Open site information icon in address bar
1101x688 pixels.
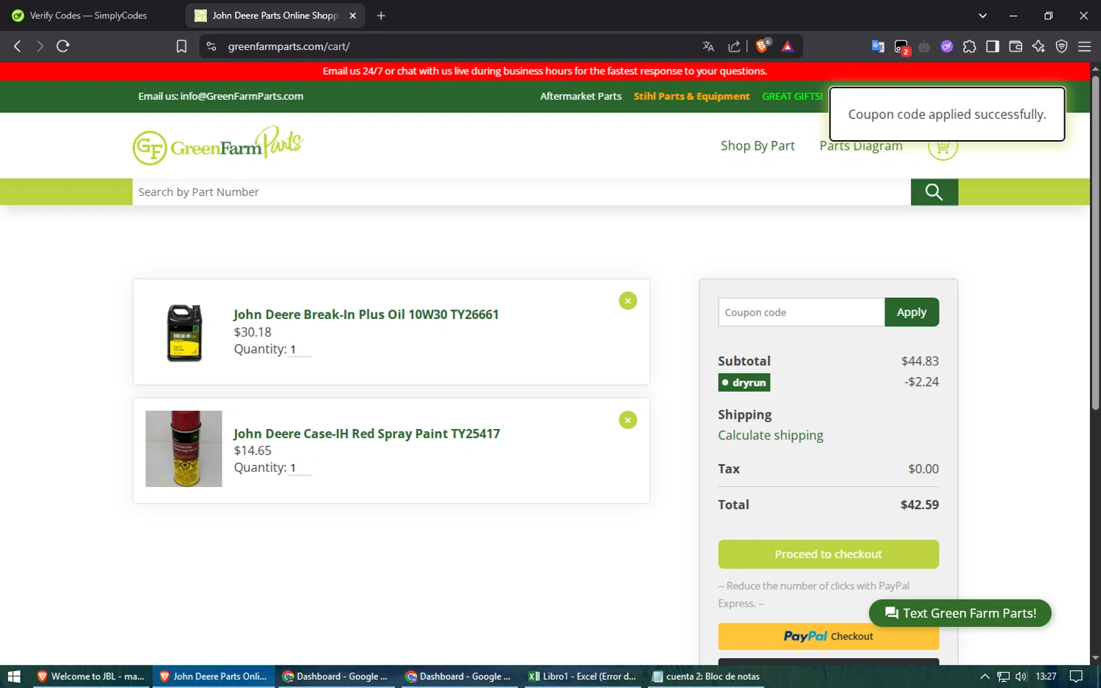pyautogui.click(x=211, y=46)
